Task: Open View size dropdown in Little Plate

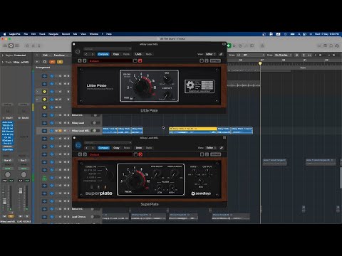Action: 210,54
